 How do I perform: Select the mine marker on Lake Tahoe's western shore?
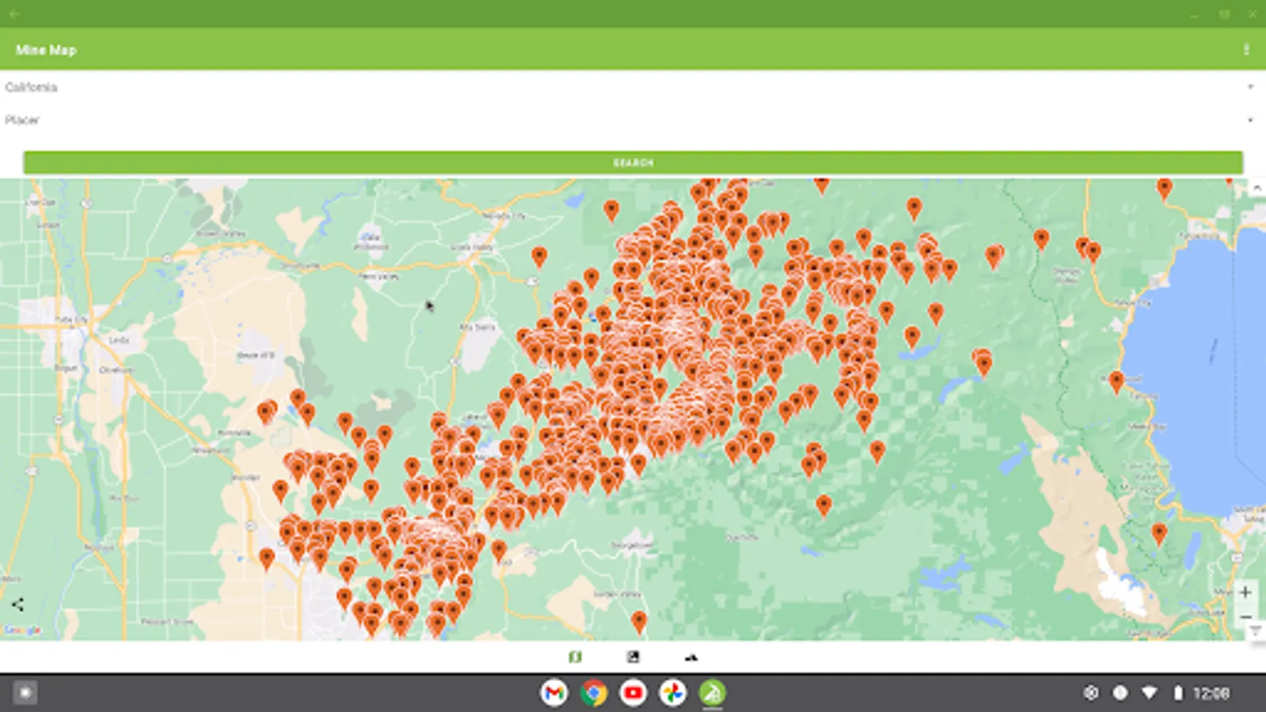[1116, 382]
